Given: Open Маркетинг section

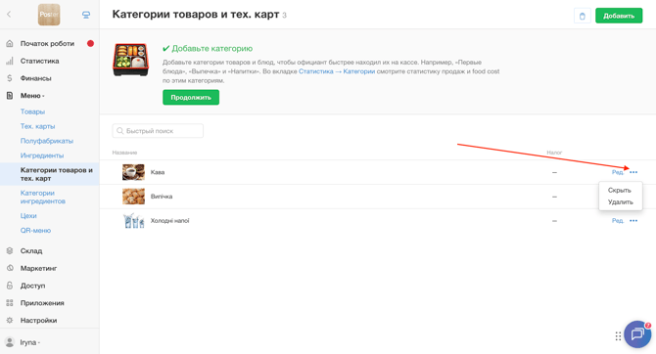Looking at the screenshot, I should (x=38, y=268).
